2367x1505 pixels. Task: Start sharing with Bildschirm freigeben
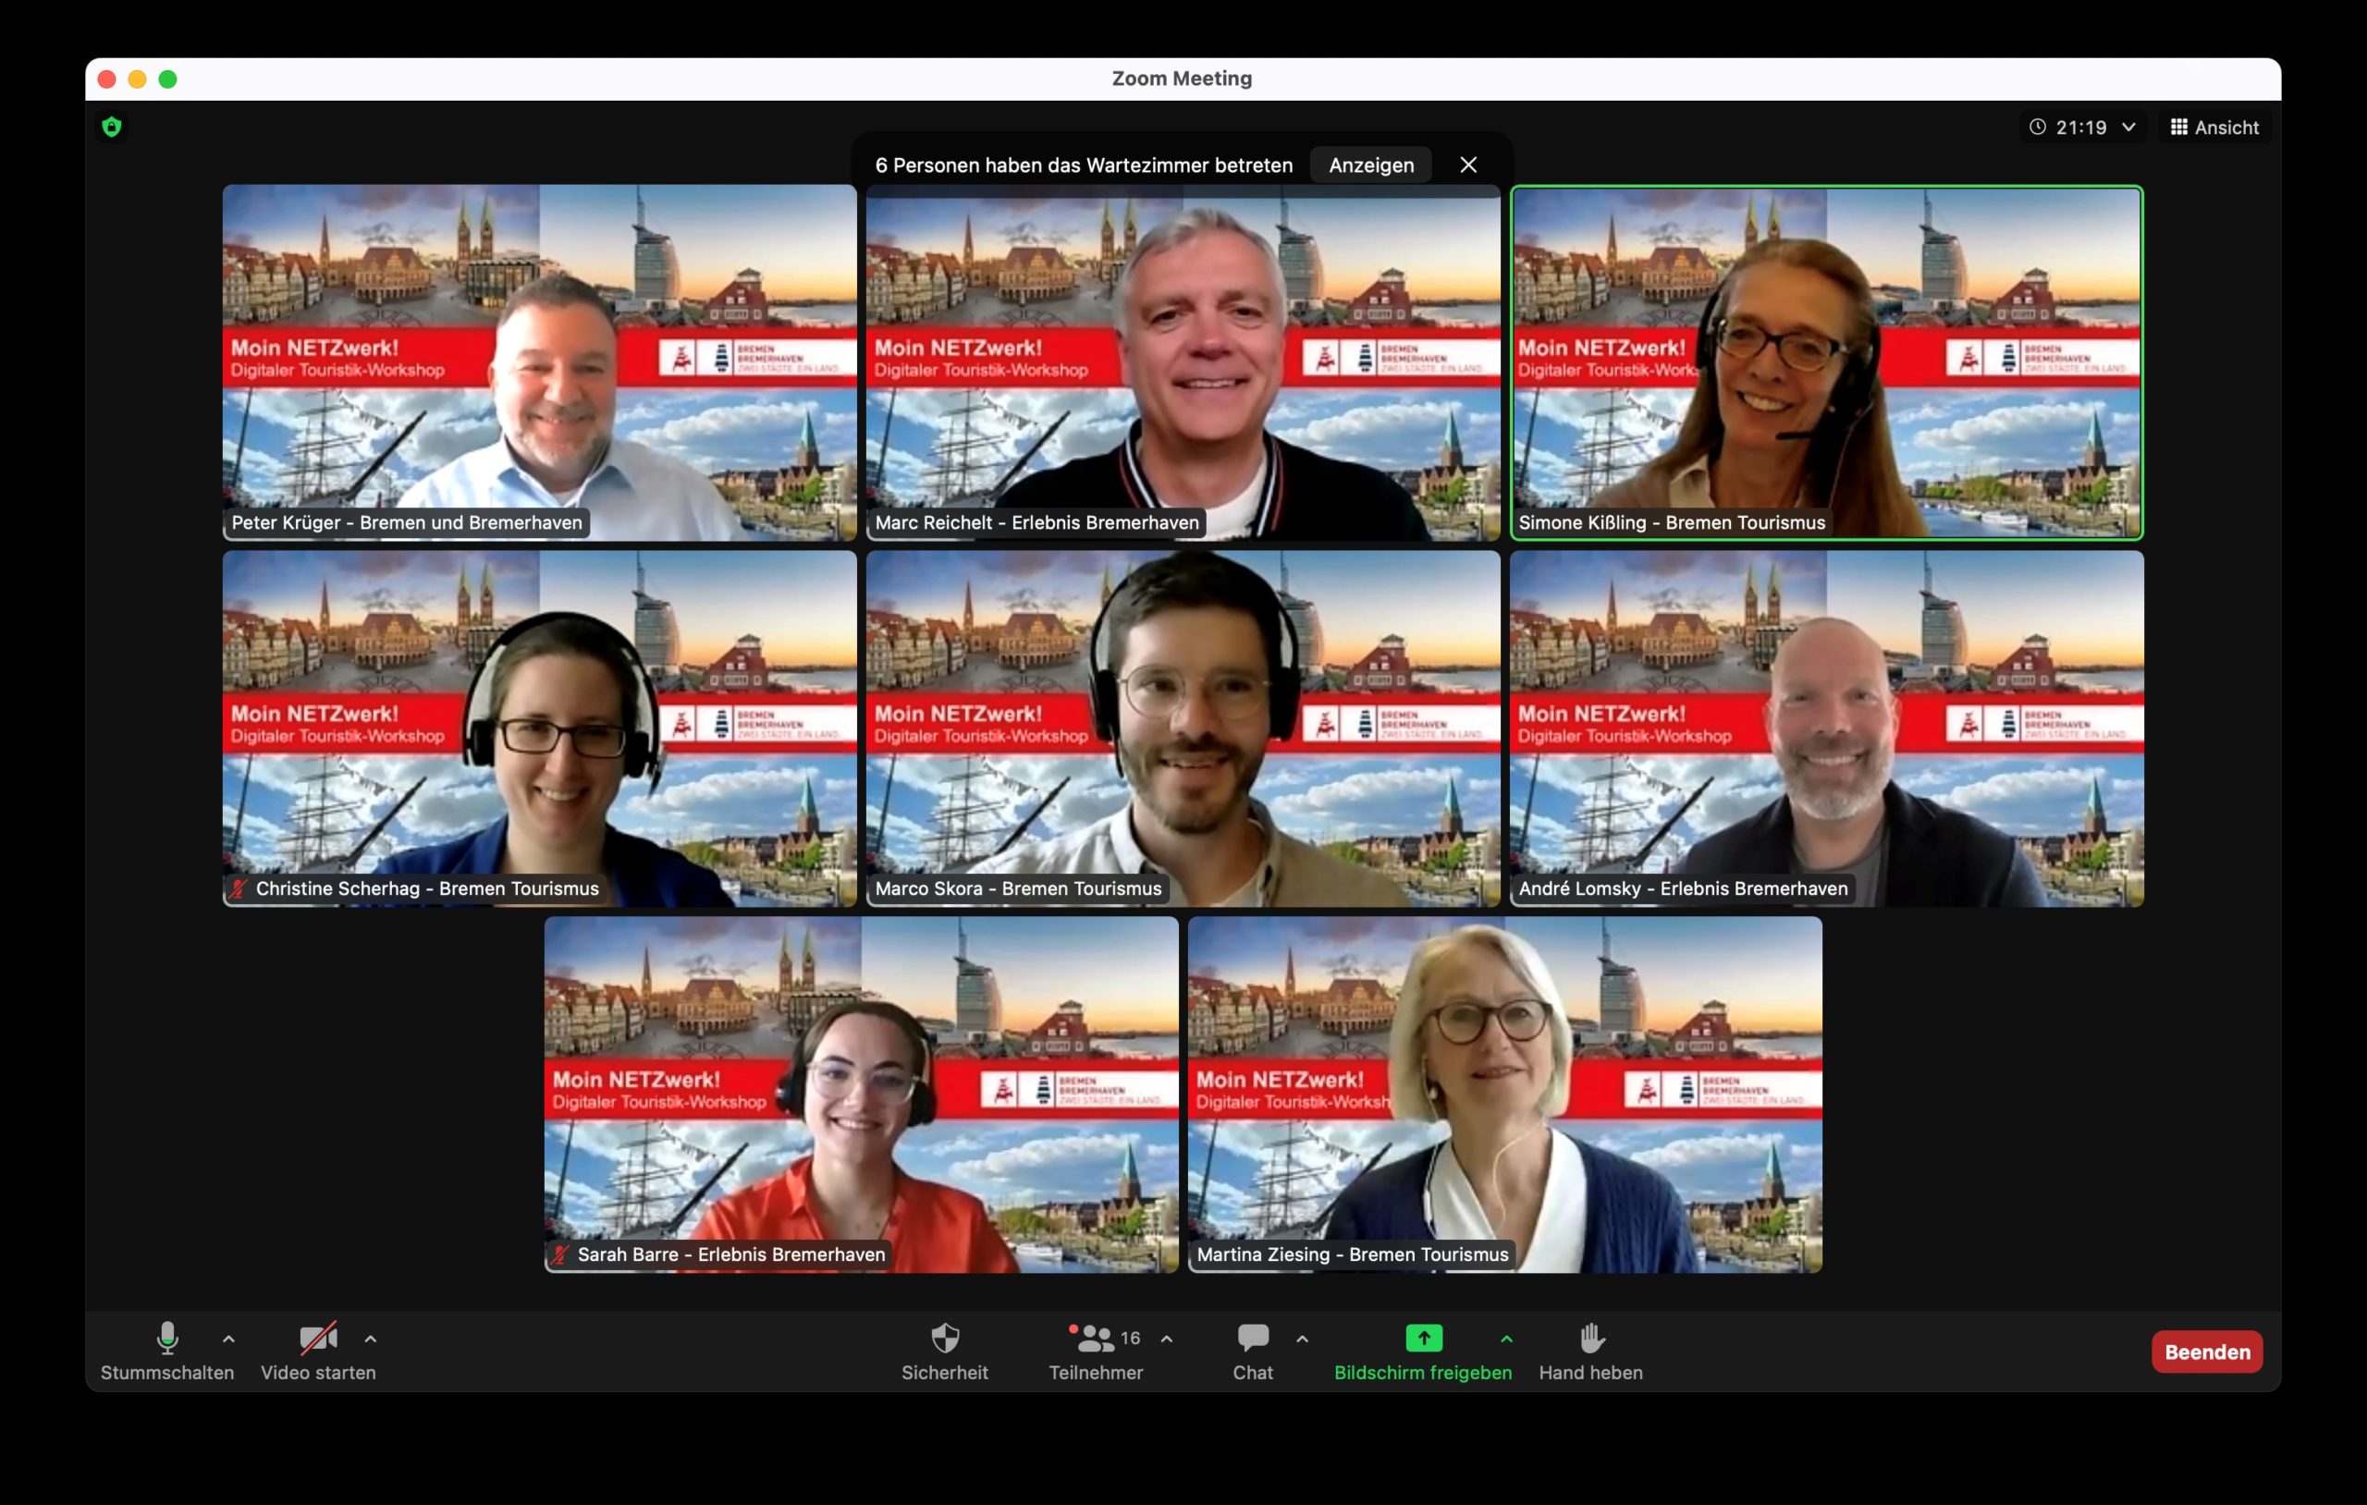(x=1422, y=1352)
